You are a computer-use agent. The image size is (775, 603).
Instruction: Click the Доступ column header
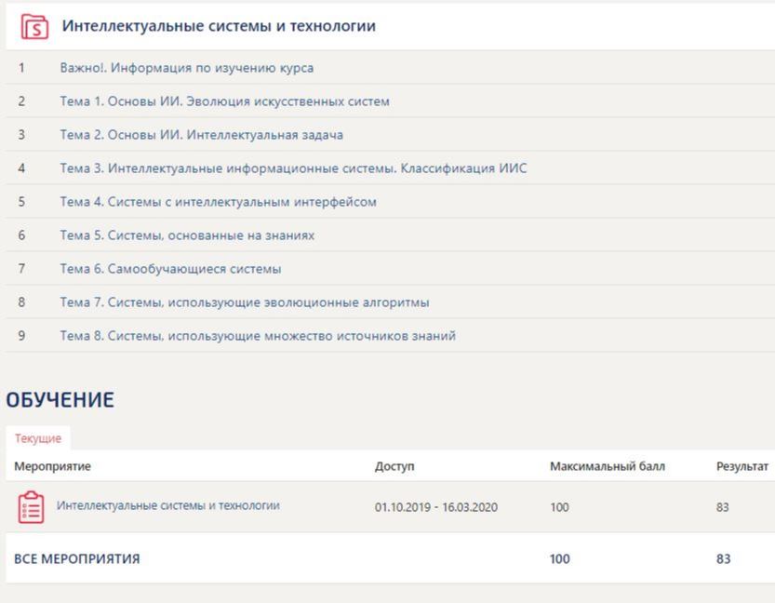[394, 466]
